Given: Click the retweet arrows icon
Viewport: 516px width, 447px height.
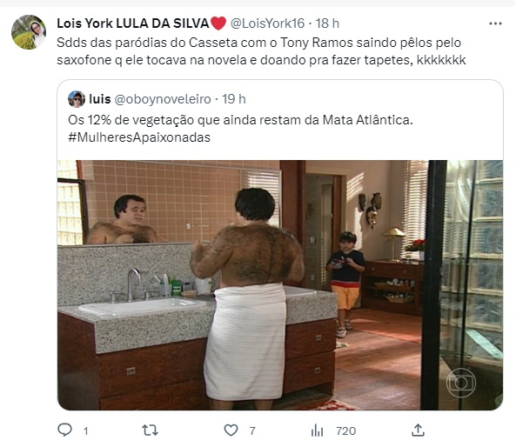Looking at the screenshot, I should click(x=150, y=430).
